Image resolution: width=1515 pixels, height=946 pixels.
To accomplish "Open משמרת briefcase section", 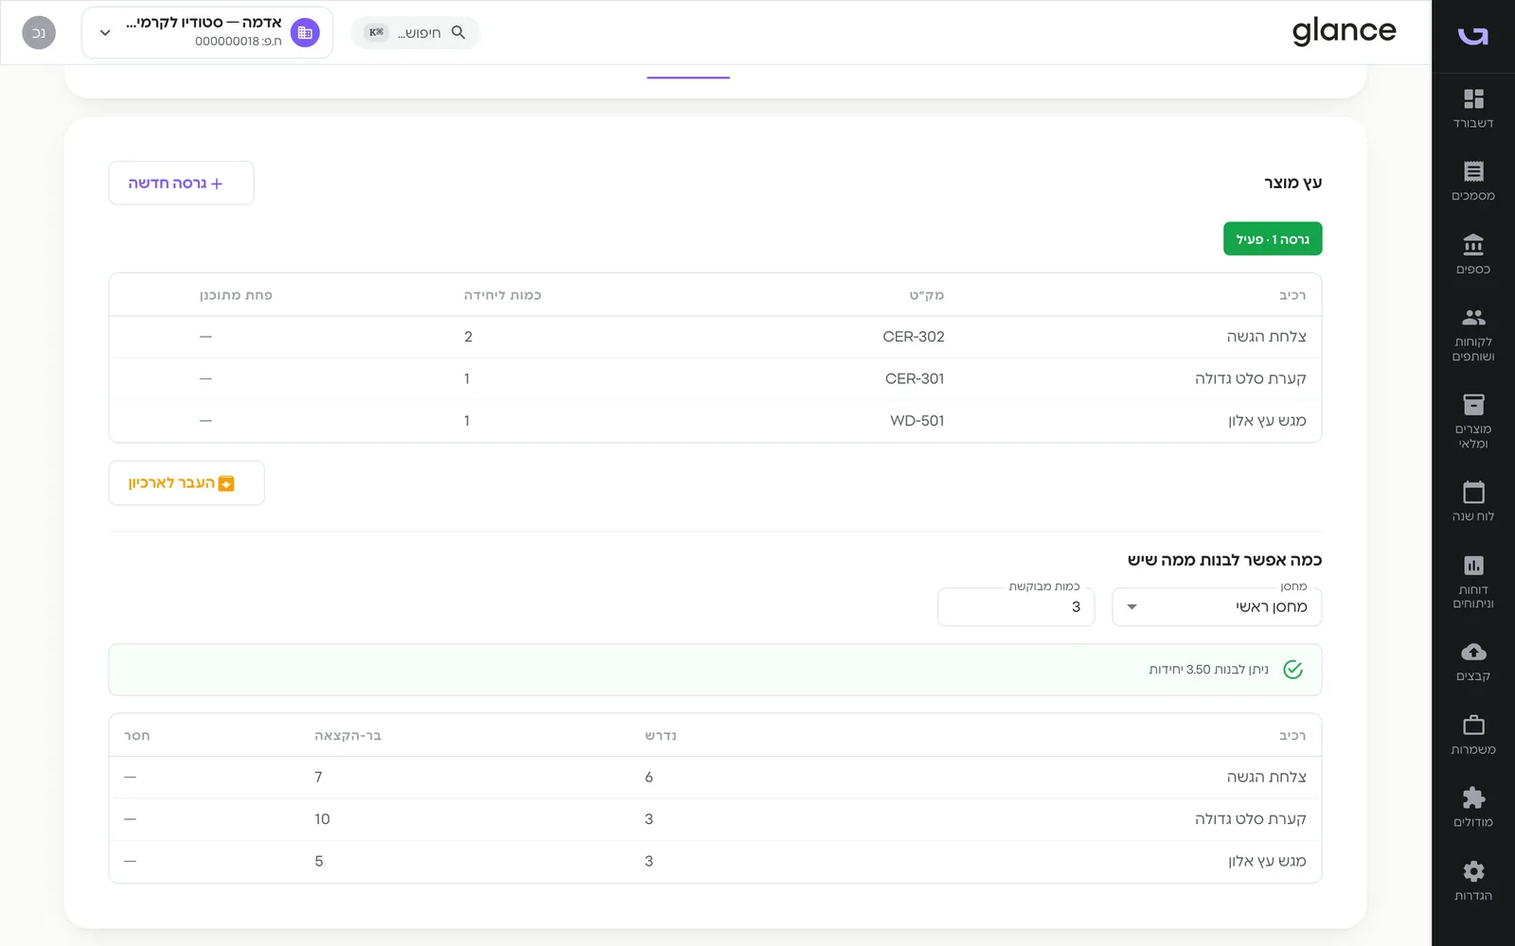I will (x=1473, y=735).
